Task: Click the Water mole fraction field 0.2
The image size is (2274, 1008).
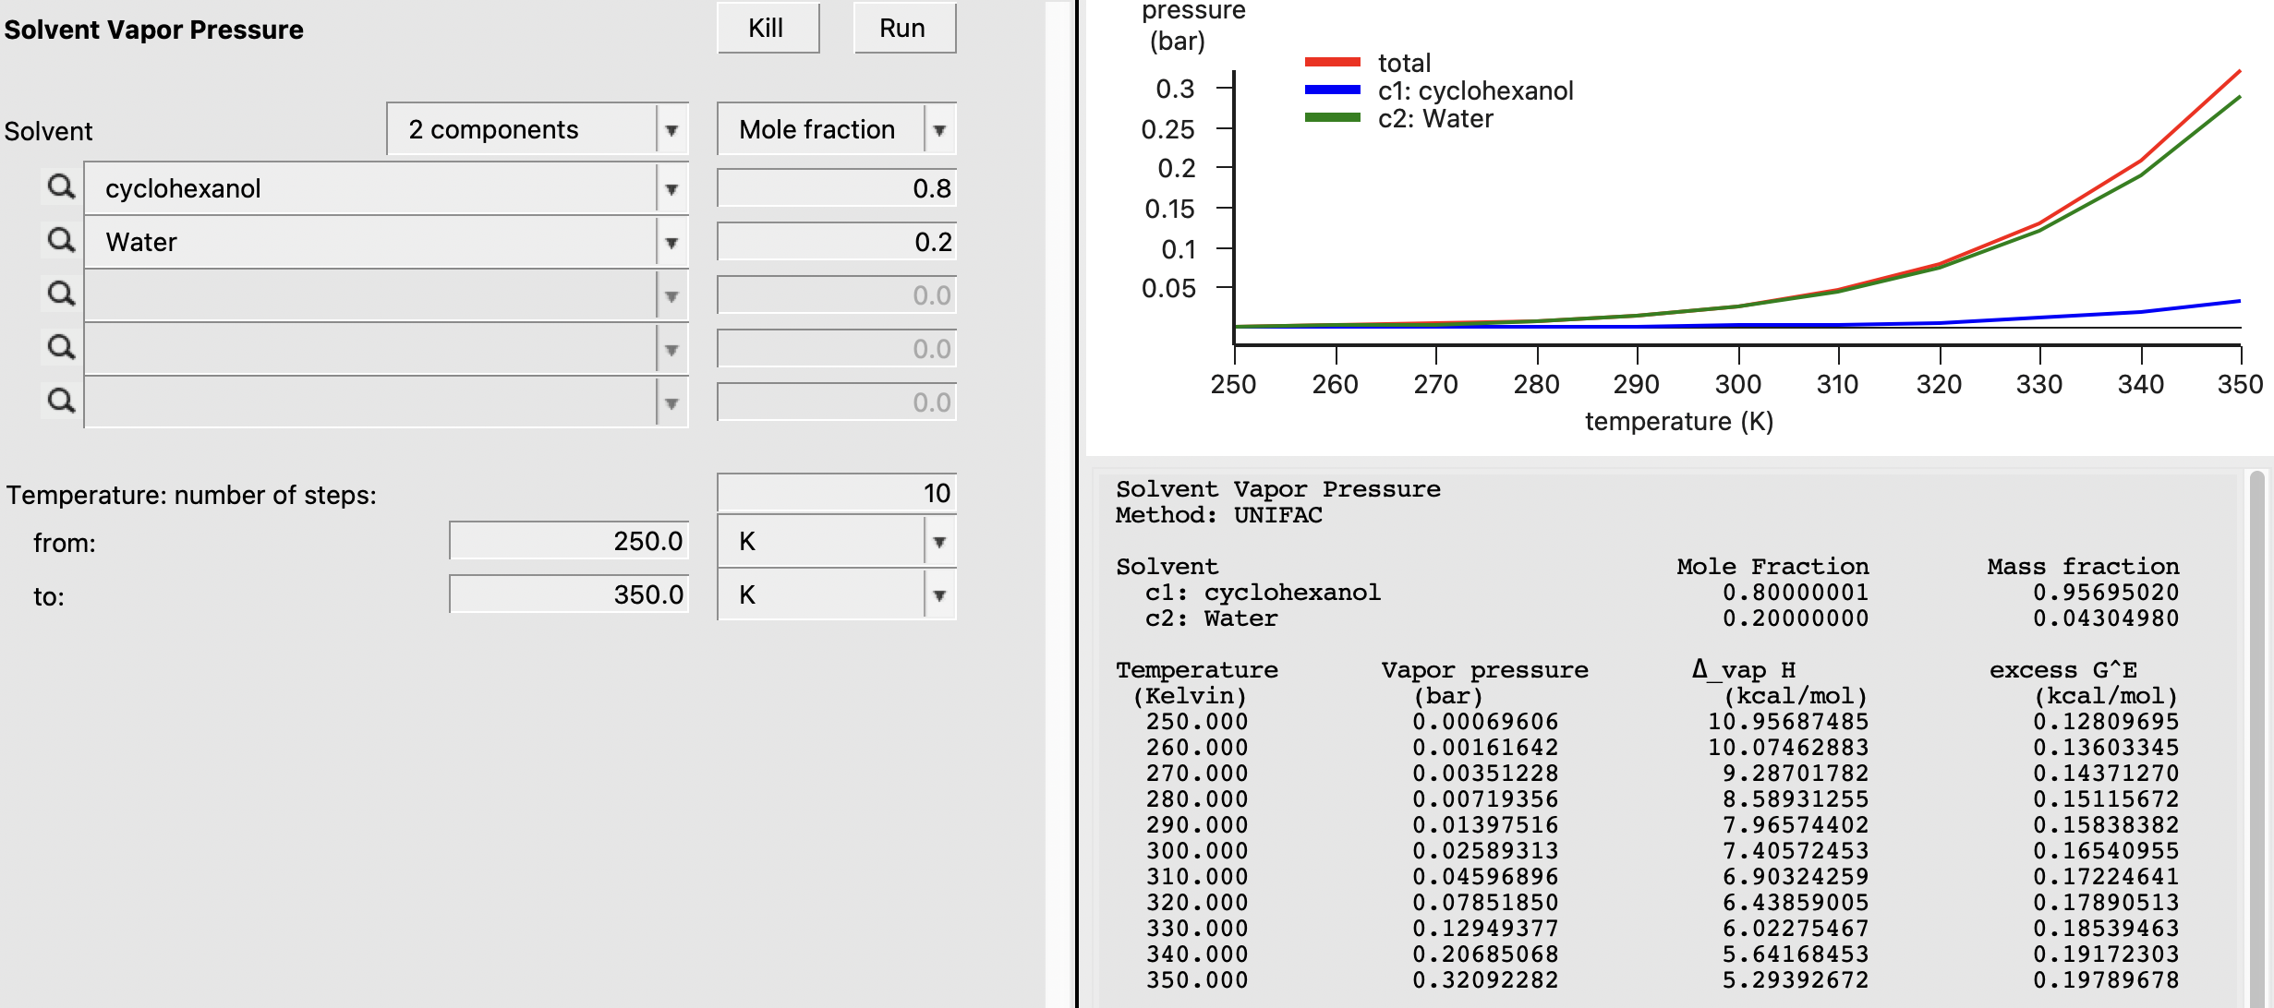Action: (x=836, y=242)
